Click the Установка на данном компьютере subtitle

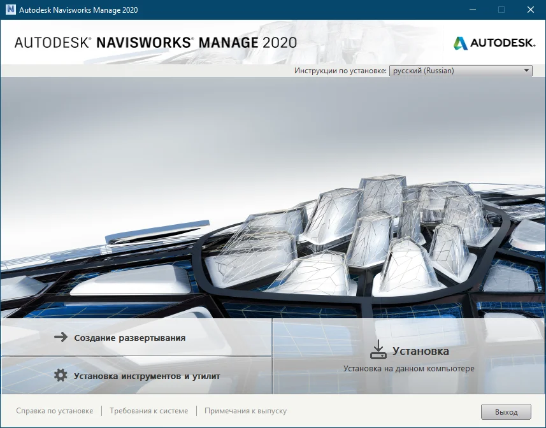tap(408, 368)
